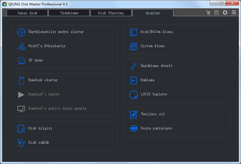Open Verileri sil
241x164 pixels.
coord(153,114)
